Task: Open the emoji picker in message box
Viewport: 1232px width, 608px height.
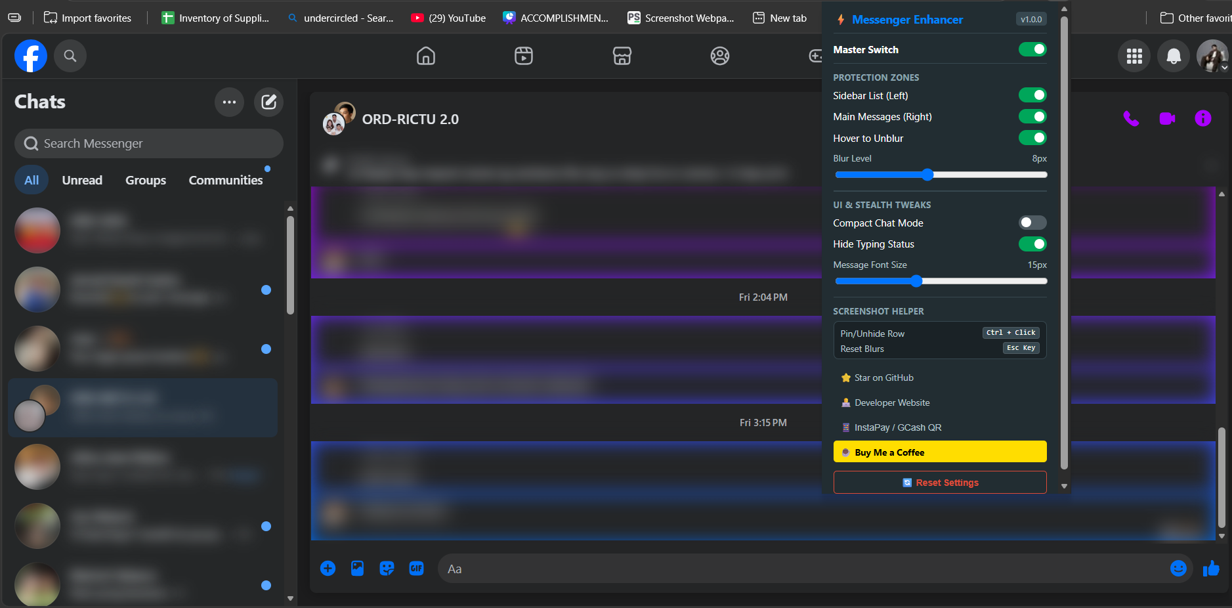Action: pyautogui.click(x=1178, y=569)
